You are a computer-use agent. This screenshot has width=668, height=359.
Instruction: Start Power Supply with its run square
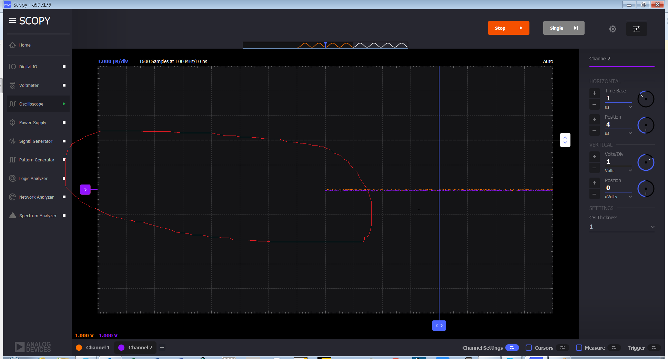[x=64, y=122]
